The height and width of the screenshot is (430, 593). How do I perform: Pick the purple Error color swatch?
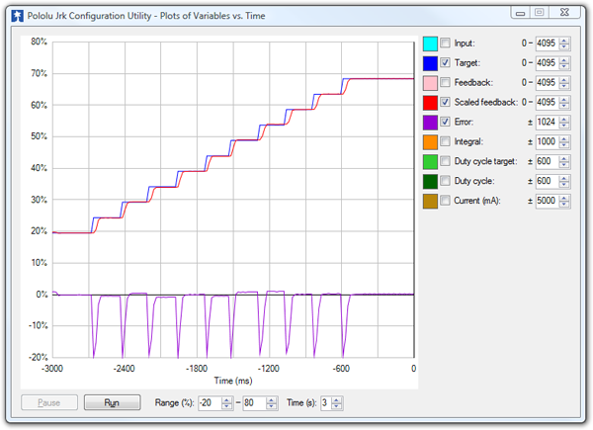(x=429, y=123)
